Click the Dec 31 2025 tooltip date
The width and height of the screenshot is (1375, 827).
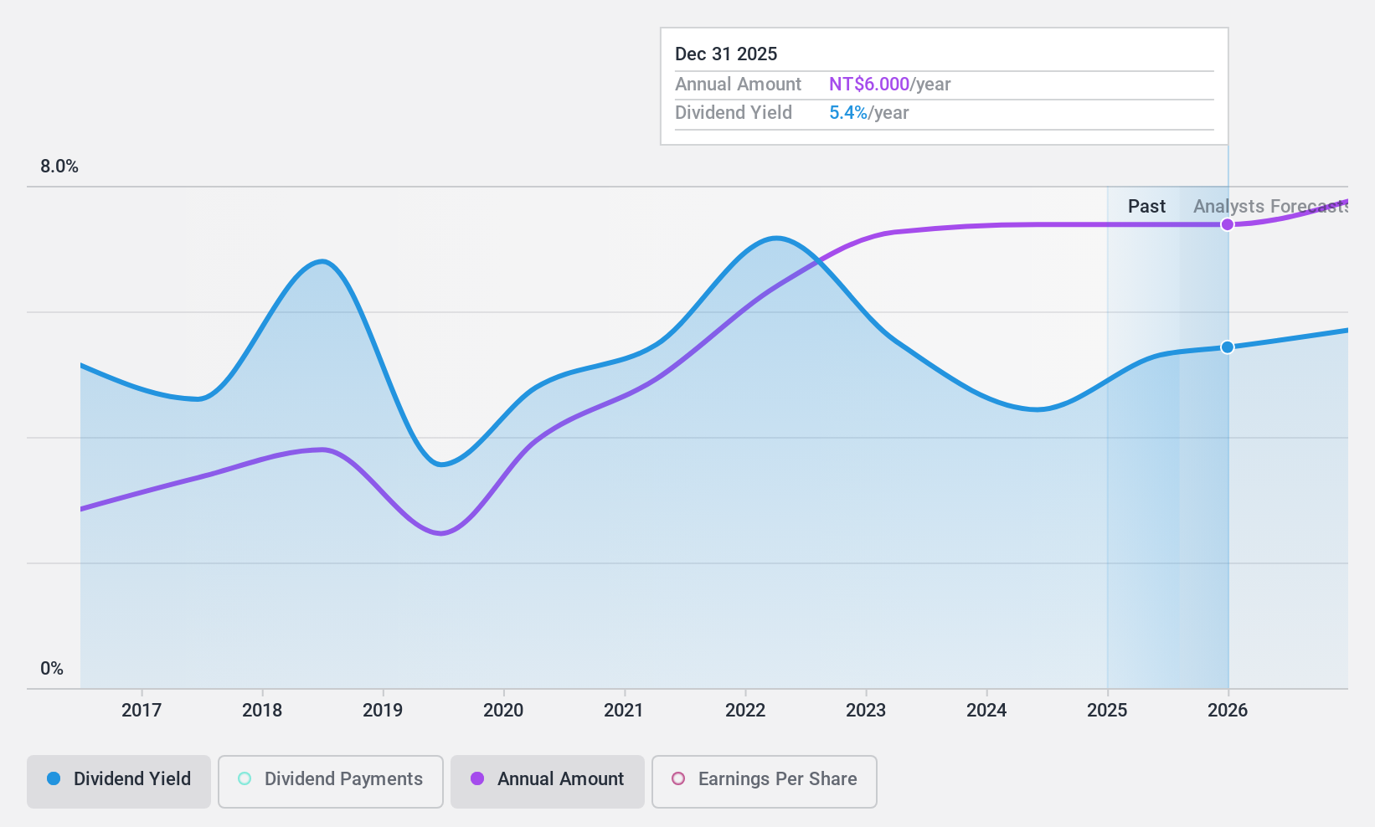pyautogui.click(x=726, y=54)
